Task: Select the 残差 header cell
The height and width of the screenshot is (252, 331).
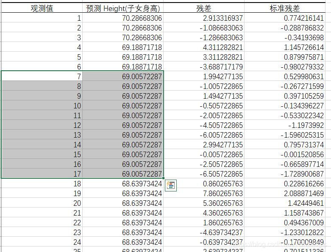Action: 204,8
